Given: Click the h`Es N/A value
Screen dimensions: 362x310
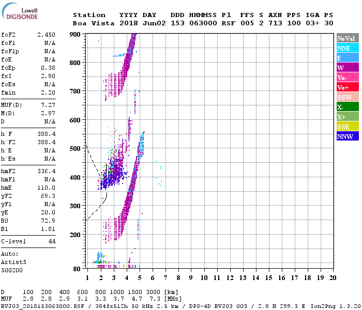Looking at the screenshot, I should [50, 159].
